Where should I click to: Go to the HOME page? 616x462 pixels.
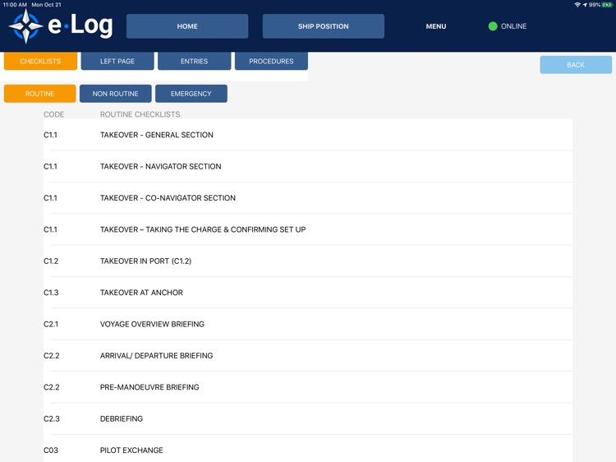click(187, 26)
